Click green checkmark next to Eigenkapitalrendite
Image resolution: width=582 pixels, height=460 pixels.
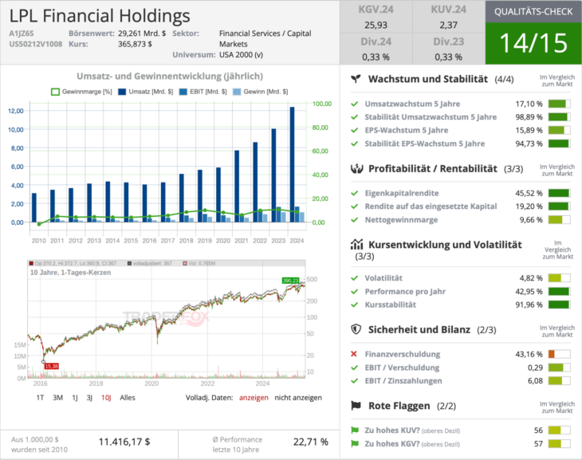pyautogui.click(x=355, y=193)
